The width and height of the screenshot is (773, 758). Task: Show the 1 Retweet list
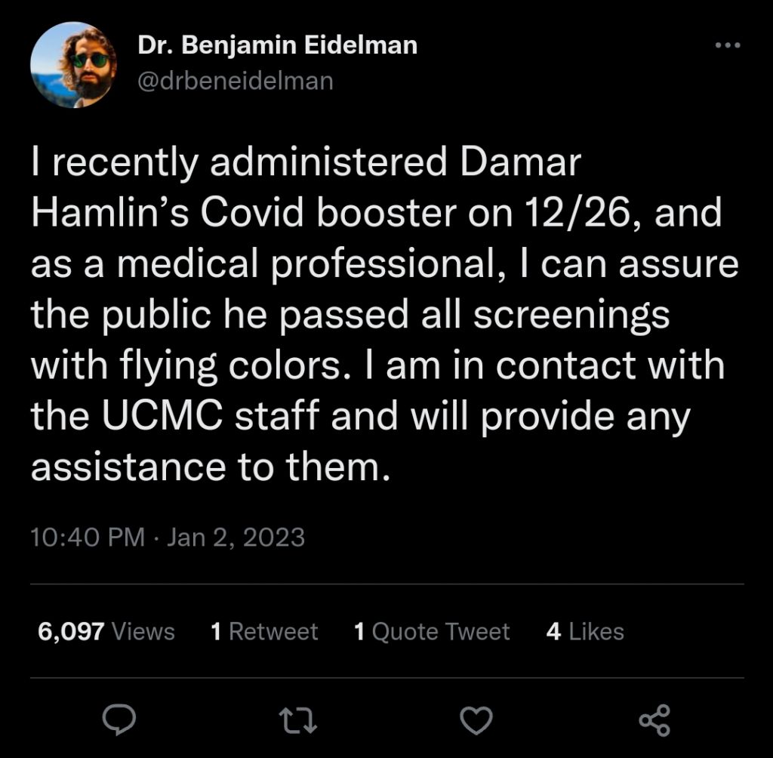pyautogui.click(x=265, y=631)
